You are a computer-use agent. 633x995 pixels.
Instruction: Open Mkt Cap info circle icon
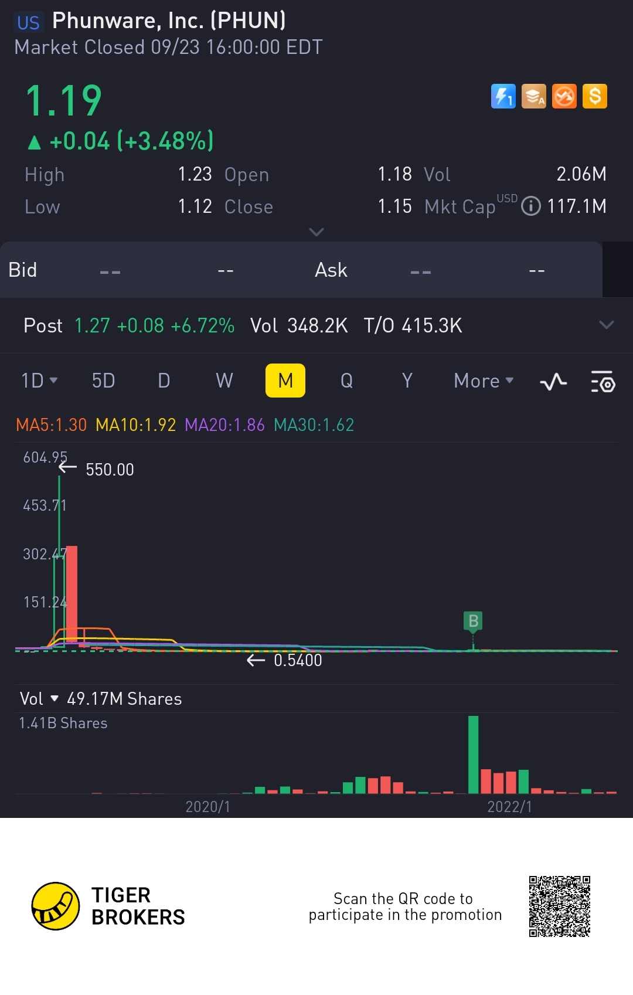pyautogui.click(x=531, y=206)
